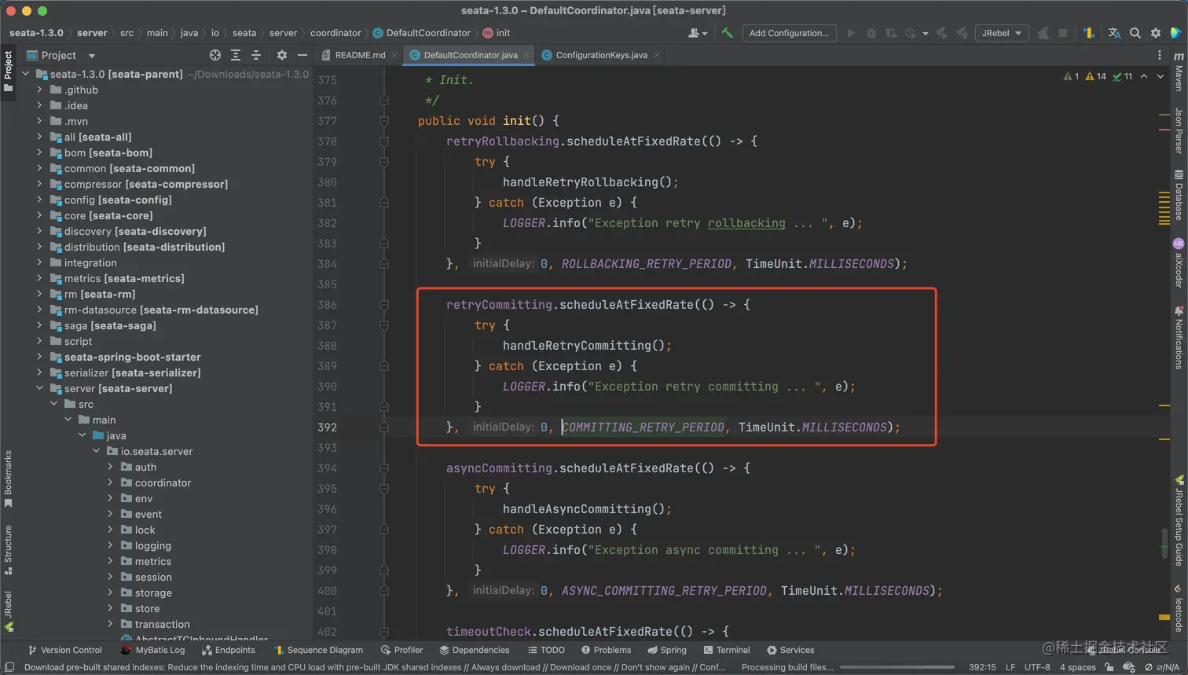Open the Database side tool window
The width and height of the screenshot is (1188, 675).
1179,195
